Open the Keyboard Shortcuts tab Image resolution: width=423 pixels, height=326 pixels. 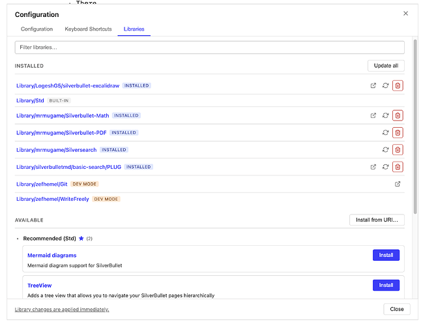point(88,29)
